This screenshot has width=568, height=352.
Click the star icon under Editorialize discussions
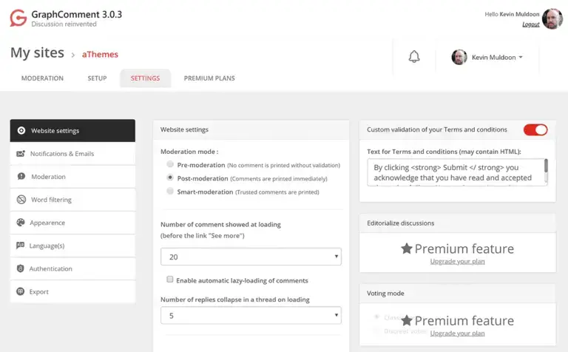407,248
